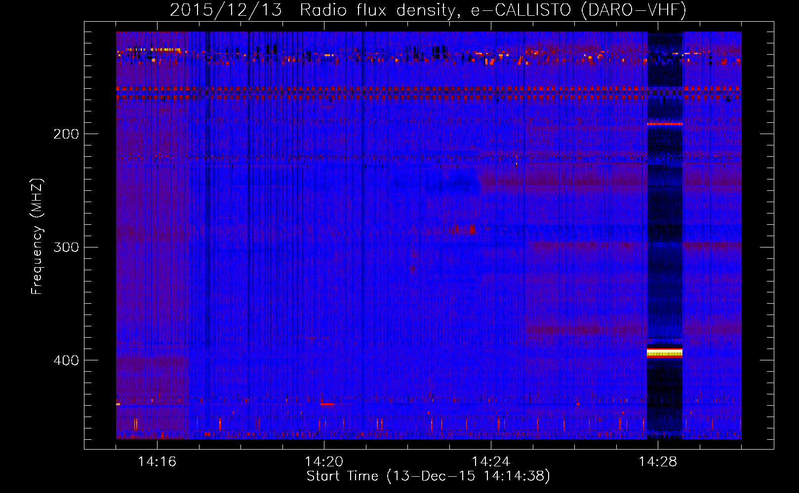Click the red band just below 200 MHz
This screenshot has height=493, width=799.
pyautogui.click(x=665, y=124)
